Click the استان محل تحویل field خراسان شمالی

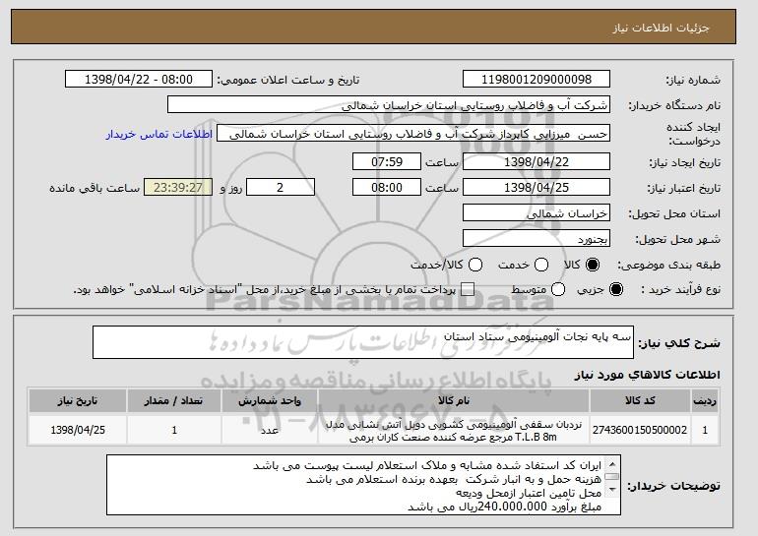(537, 213)
